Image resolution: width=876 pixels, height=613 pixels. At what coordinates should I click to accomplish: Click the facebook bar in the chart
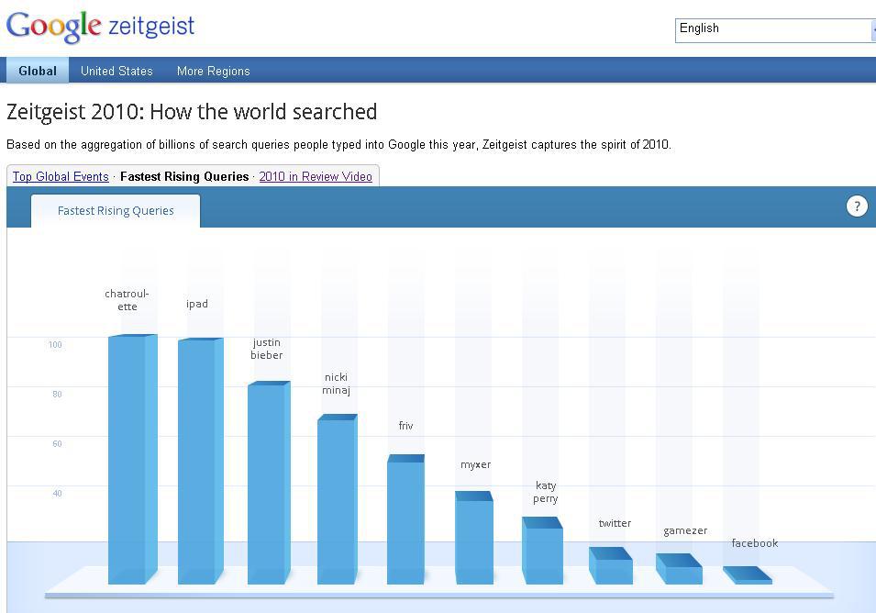[x=748, y=576]
